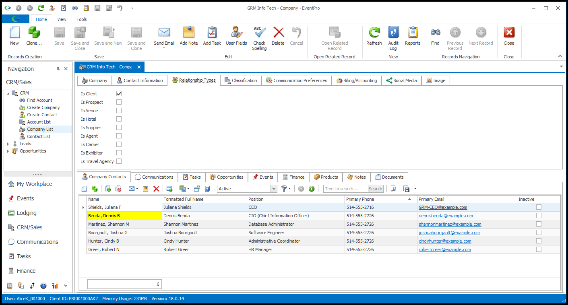
Task: Delete the record with the red X
Action: tap(278, 36)
